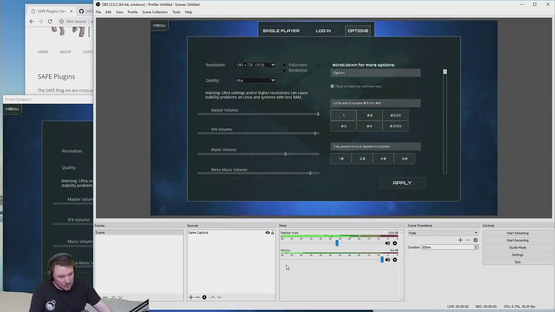Set UI Scale to 1
Screen dimensions: 555x312
343,115
